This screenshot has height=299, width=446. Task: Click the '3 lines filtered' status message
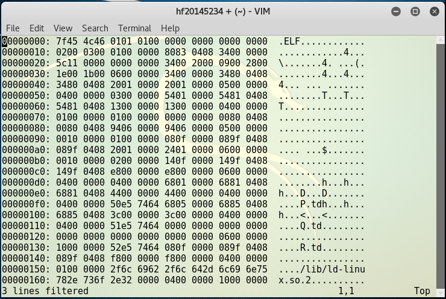pyautogui.click(x=45, y=291)
